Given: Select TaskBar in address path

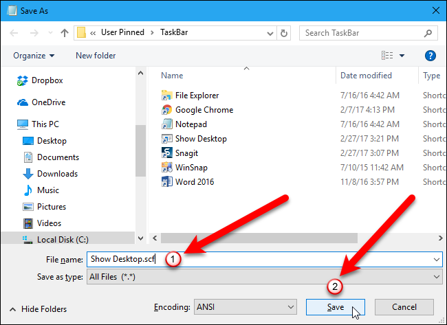Looking at the screenshot, I should pos(174,32).
